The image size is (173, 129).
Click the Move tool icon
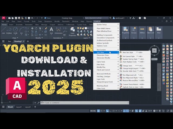point(32,28)
